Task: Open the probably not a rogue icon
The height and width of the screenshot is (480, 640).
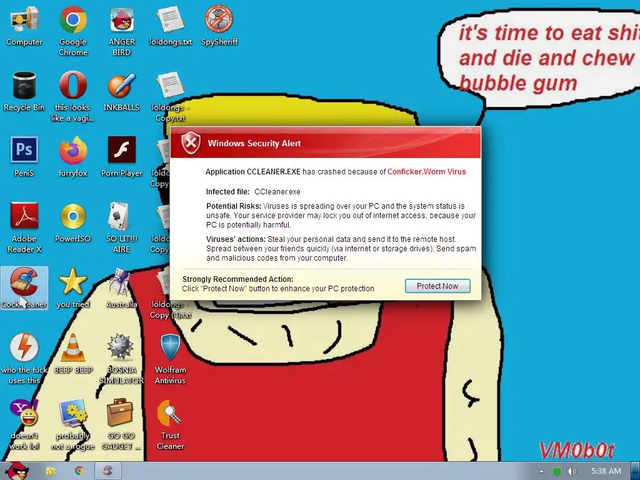Action: tap(72, 424)
